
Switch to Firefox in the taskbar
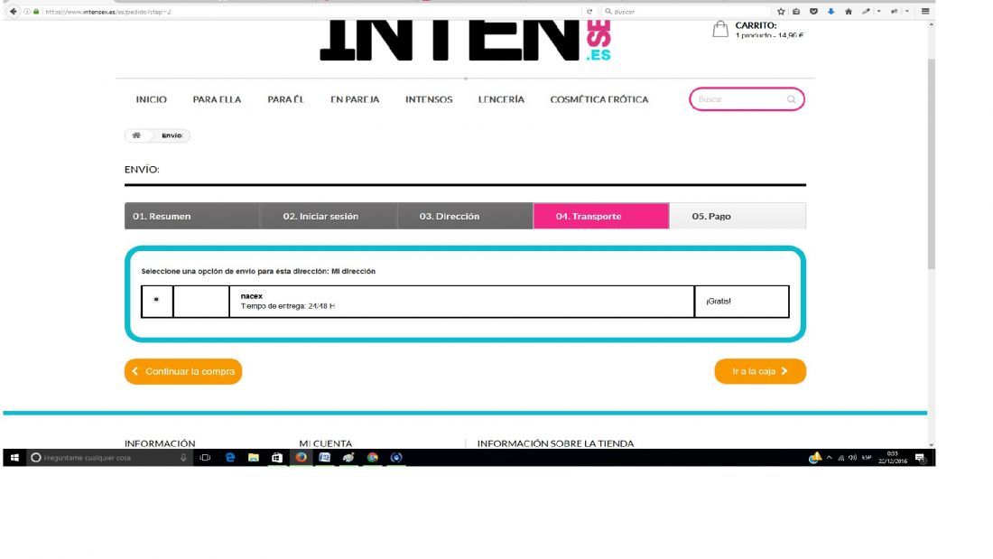pos(301,458)
